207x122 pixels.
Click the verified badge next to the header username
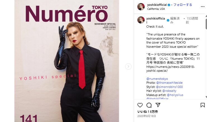[169, 5]
